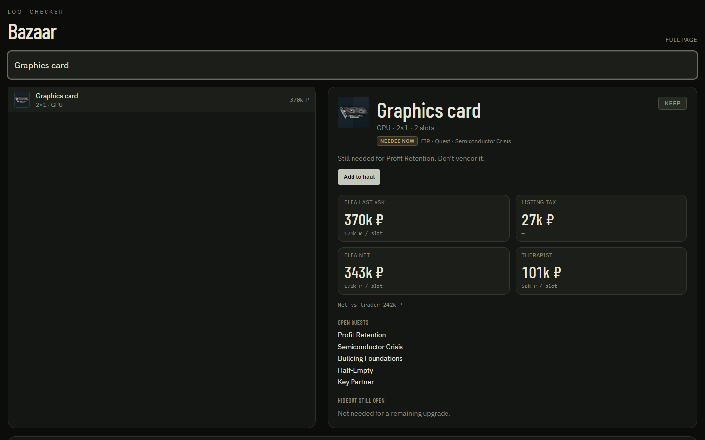The height and width of the screenshot is (440, 705).
Task: Click the NEEDED NOW tag
Action: (x=397, y=141)
